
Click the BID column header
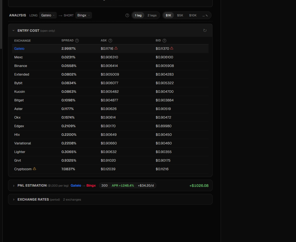[158, 40]
